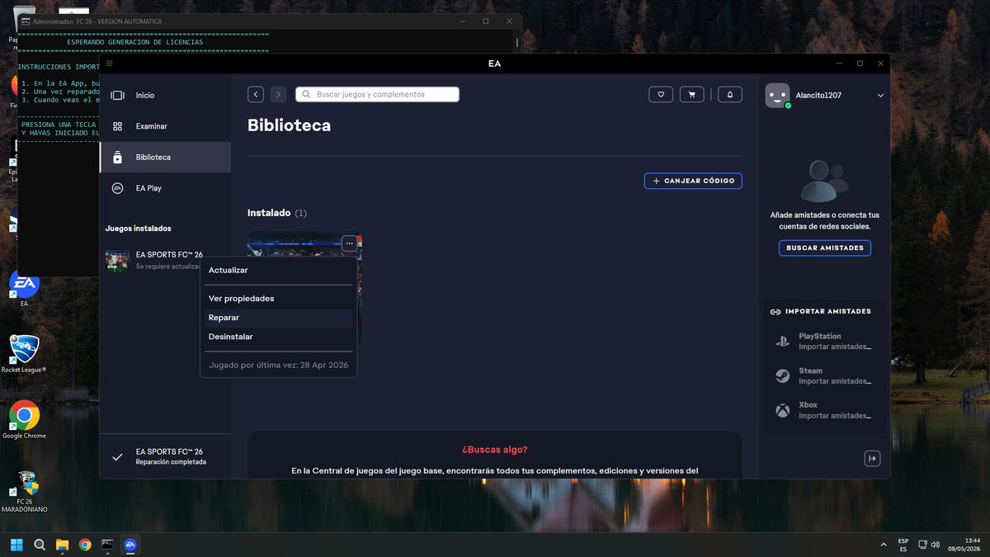Click the Steam logo icon
This screenshot has height=557, width=990.
click(x=782, y=375)
